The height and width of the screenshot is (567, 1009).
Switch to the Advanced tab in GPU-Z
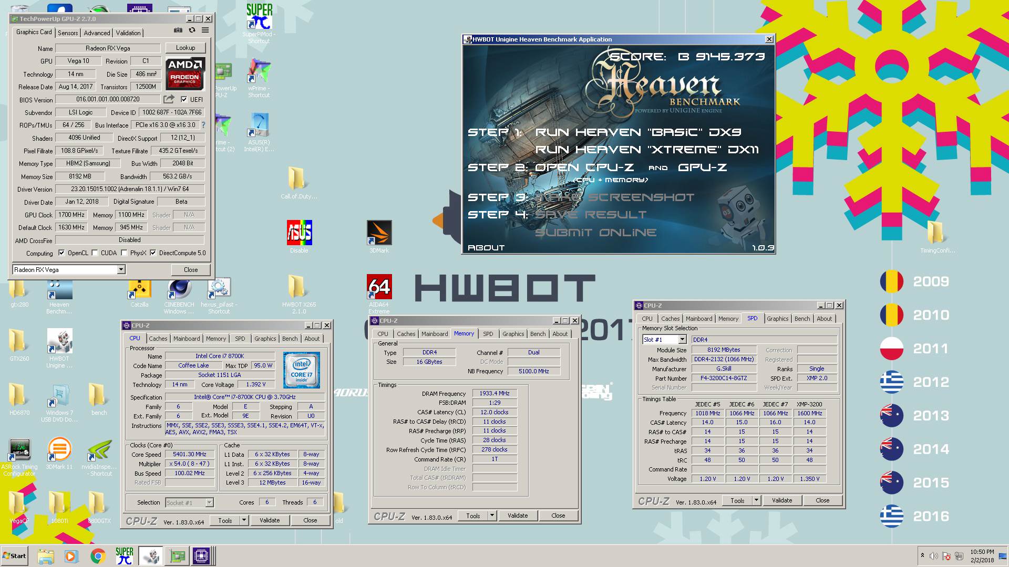click(x=97, y=33)
